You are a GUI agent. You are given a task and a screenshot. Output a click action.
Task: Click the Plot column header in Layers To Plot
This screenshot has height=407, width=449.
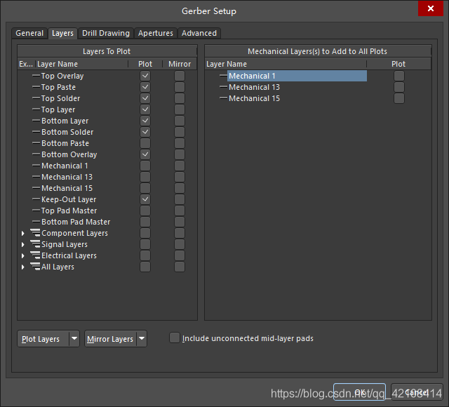tap(145, 64)
